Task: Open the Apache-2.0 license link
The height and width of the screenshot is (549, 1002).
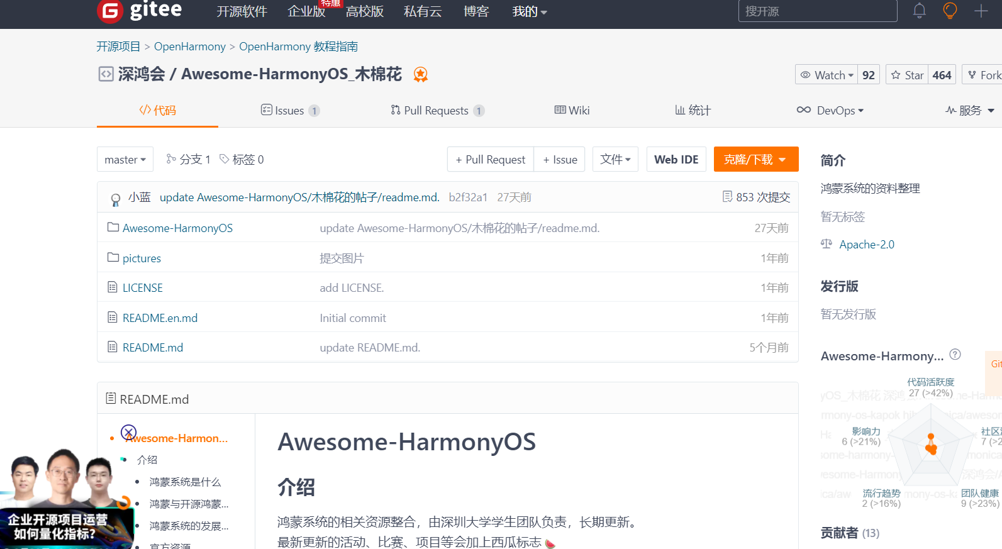Action: (867, 245)
